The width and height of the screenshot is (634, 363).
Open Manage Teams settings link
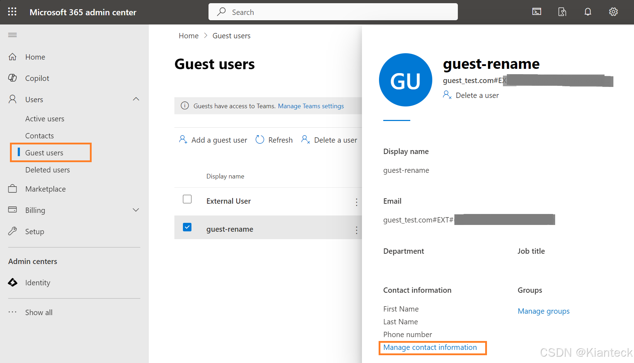311,106
